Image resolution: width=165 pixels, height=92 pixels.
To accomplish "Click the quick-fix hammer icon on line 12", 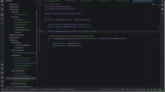I will coord(42,31).
